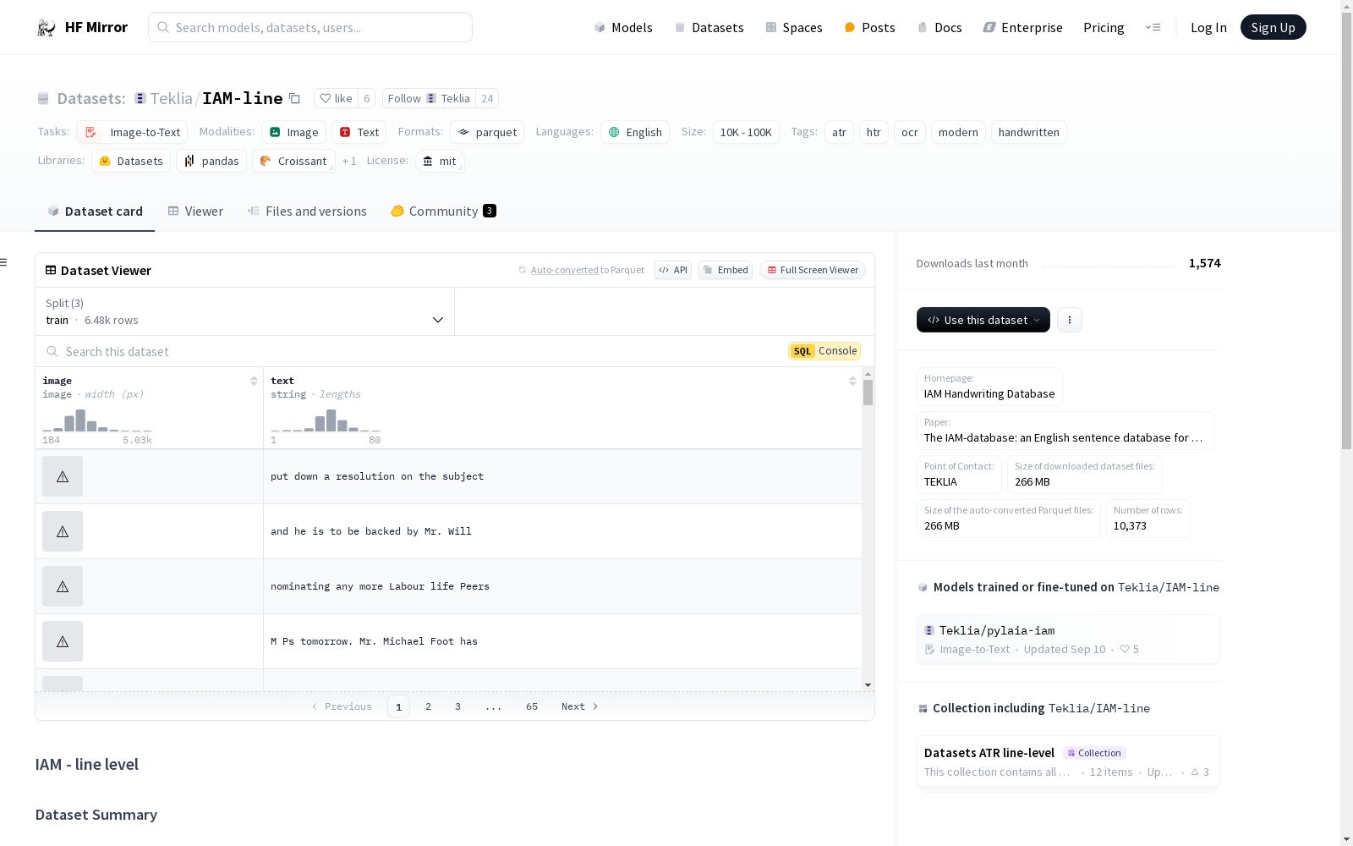
Task: Open image thumbnail for 'put down a resolution' row
Action: pyautogui.click(x=63, y=476)
